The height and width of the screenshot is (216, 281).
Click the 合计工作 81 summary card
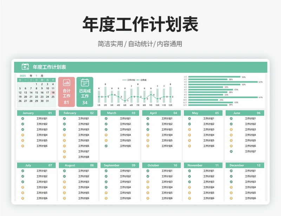click(x=66, y=92)
